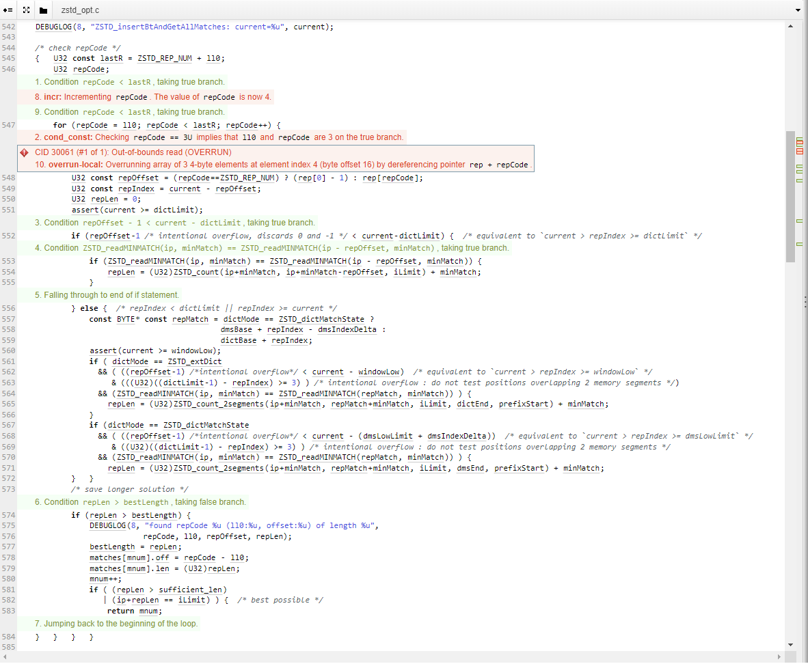
Task: Open the file selector dropdown arrow at top right
Action: point(798,10)
